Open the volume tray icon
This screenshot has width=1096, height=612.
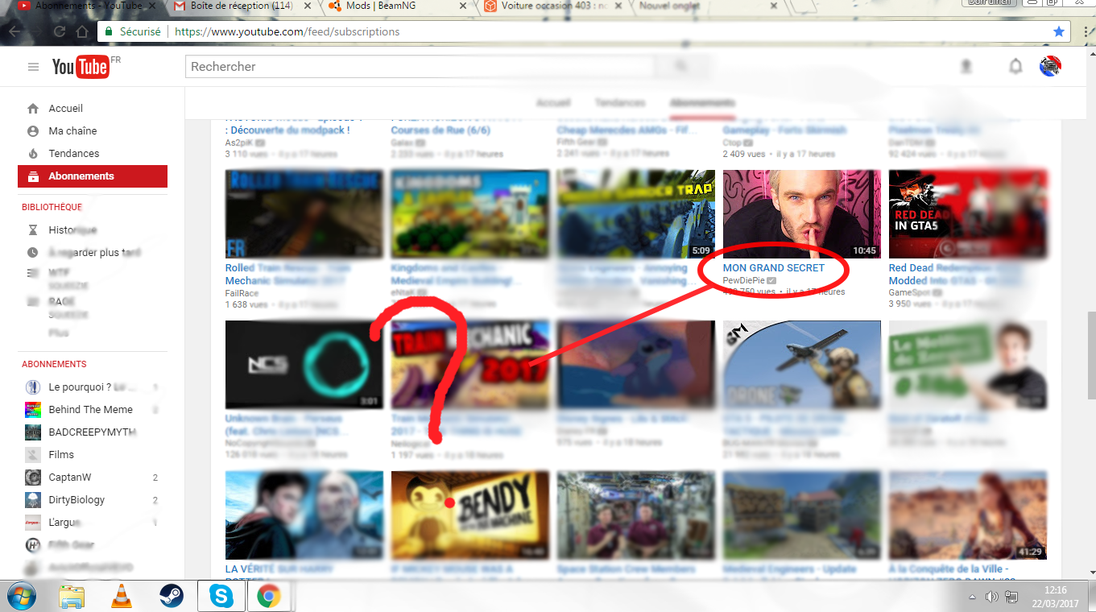tap(991, 597)
